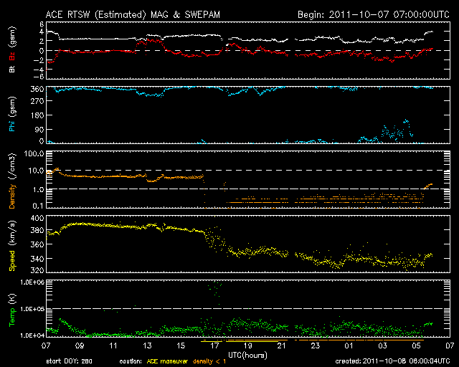Click the '100.0' tick on the Density axis
459x367 pixels.
click(34, 153)
